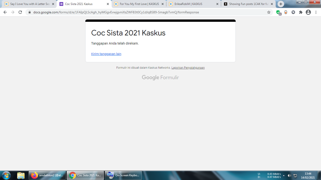Close the For You My First Love tab

(x=163, y=4)
